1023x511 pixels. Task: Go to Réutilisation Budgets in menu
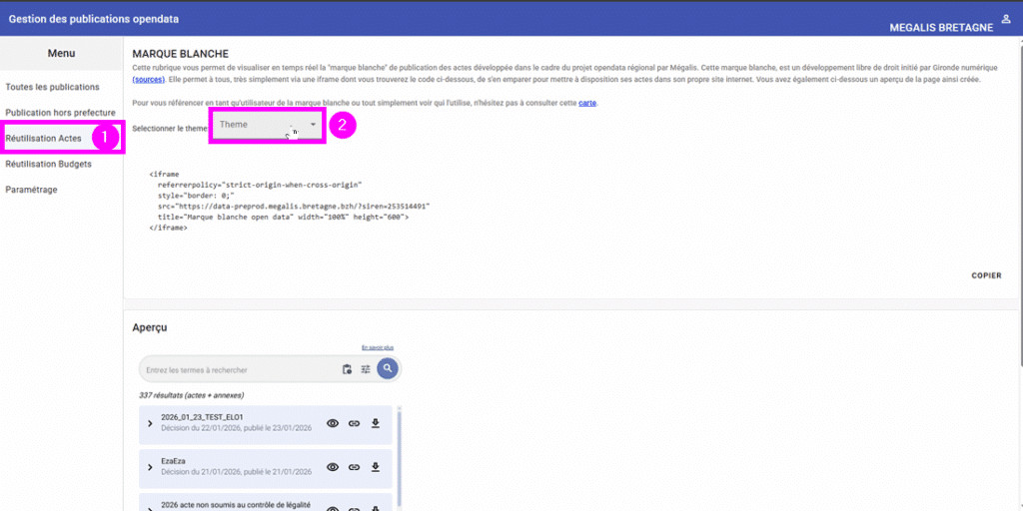(48, 164)
